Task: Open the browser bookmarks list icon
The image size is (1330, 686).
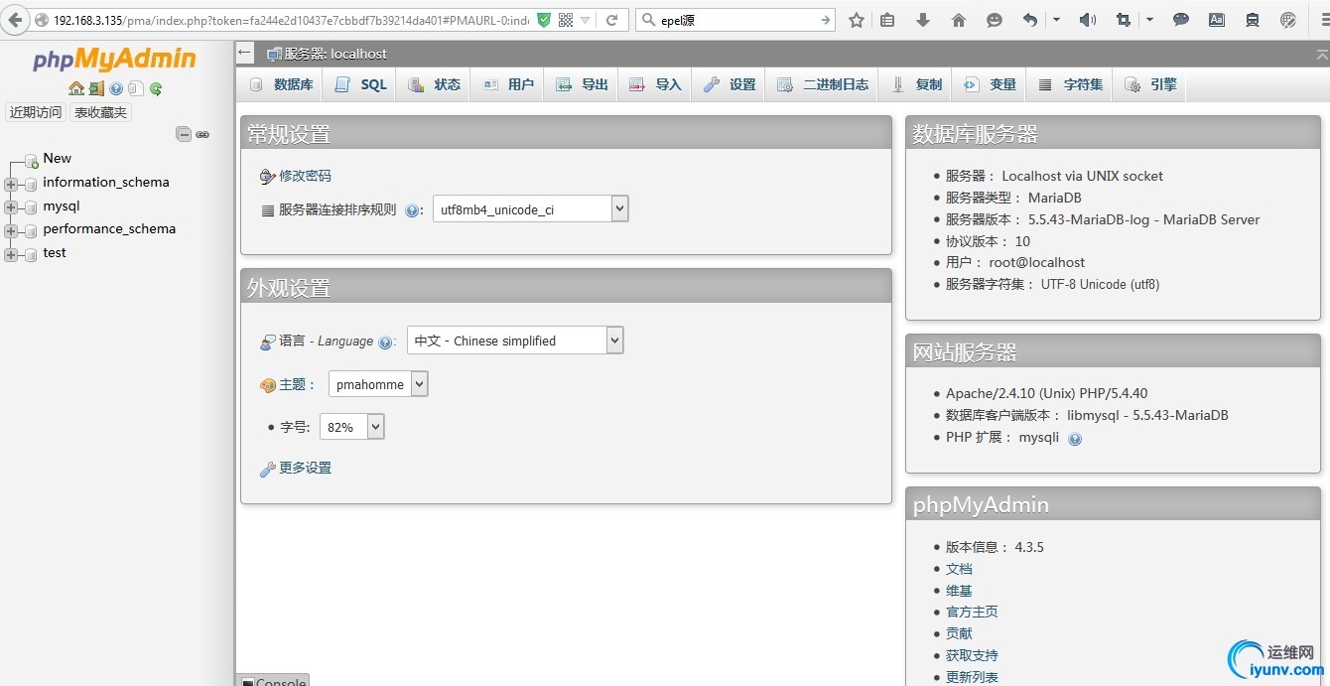Action: coord(887,20)
